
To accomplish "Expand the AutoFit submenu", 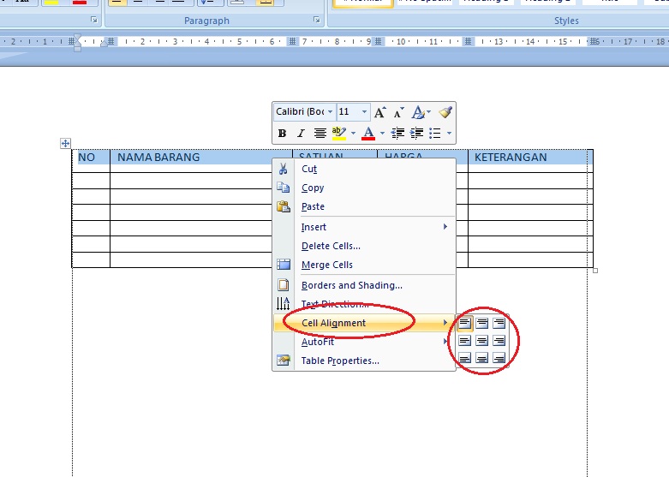I will tap(365, 342).
